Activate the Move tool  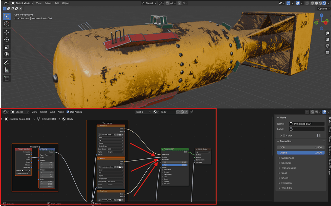[7, 32]
